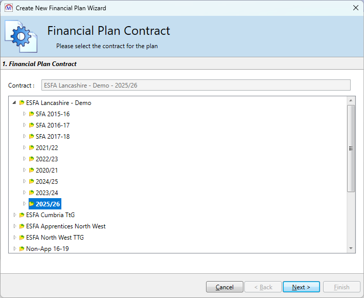Click the folder icon beside ESFA North West TTG
The image size is (364, 298).
click(x=22, y=238)
